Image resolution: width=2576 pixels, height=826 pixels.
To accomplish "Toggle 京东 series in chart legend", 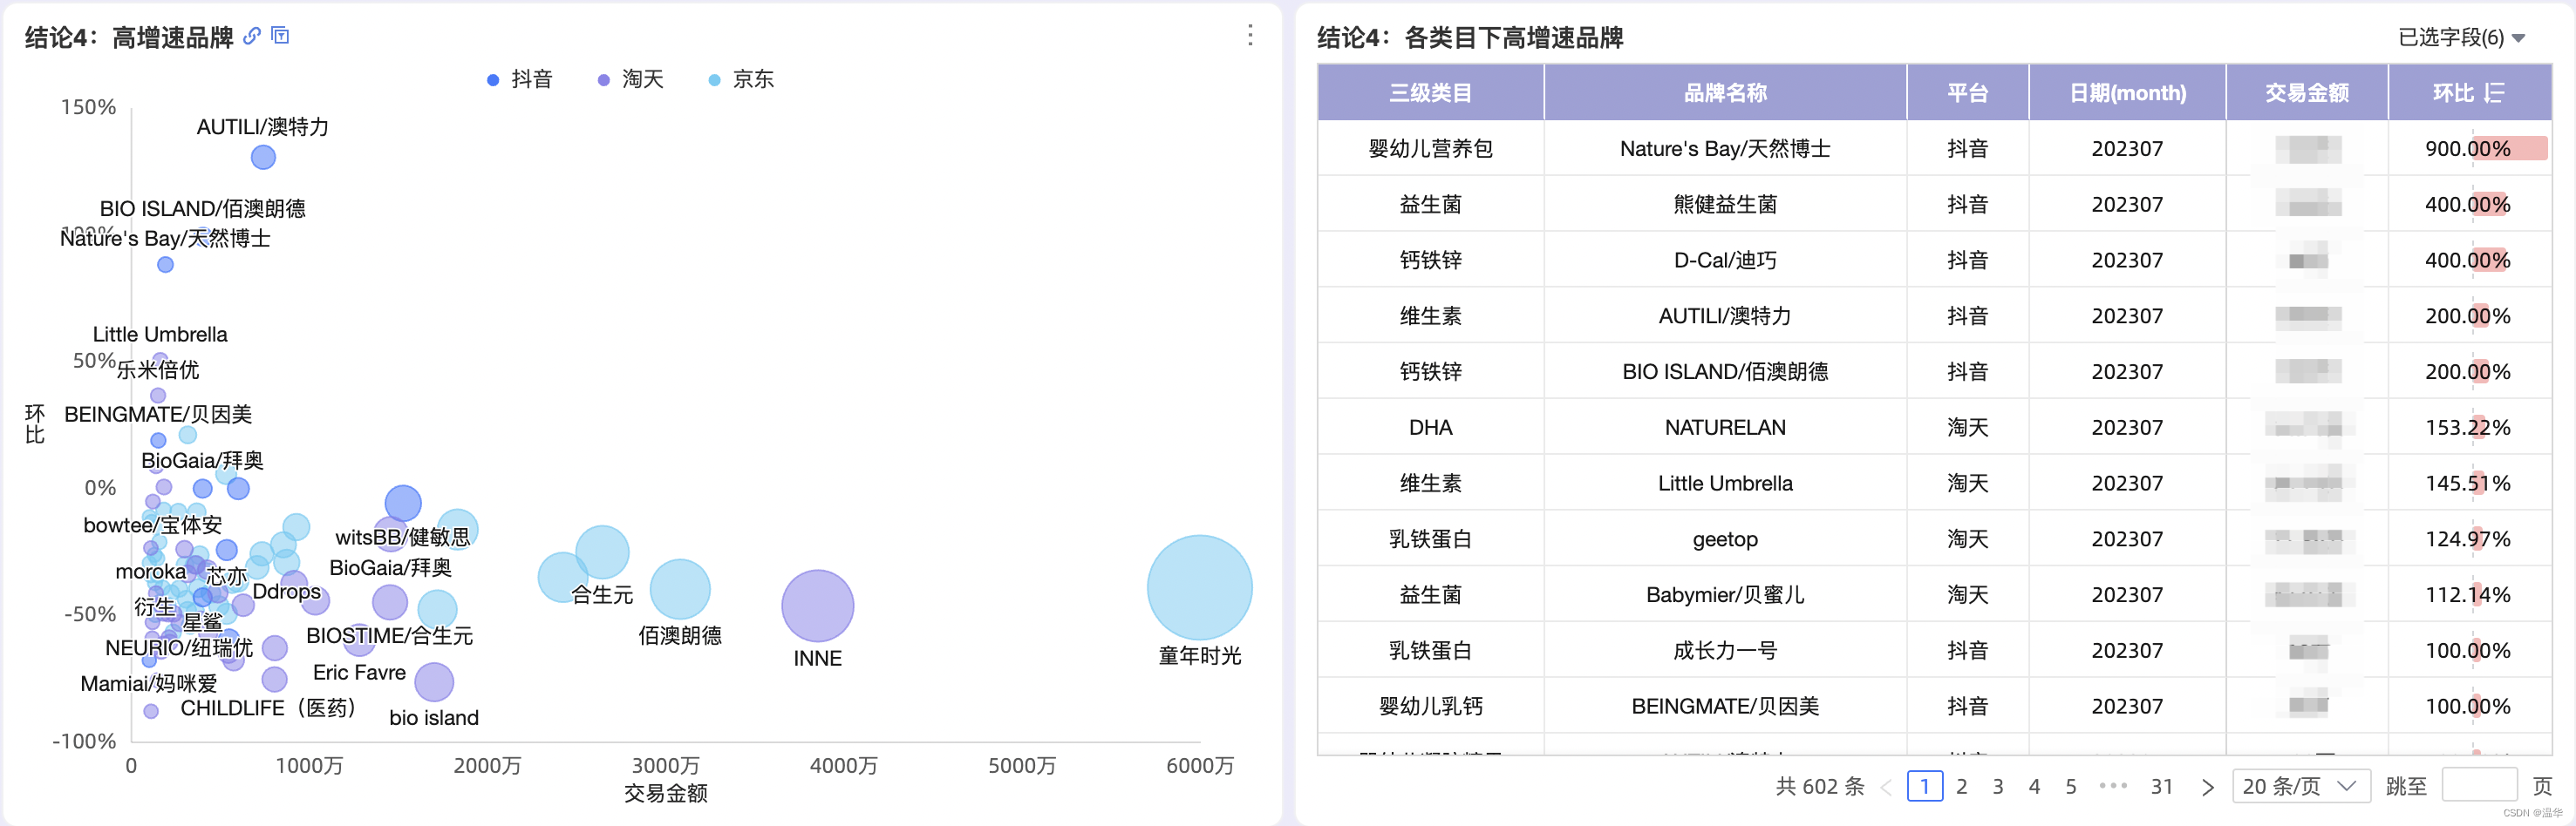I will [741, 79].
